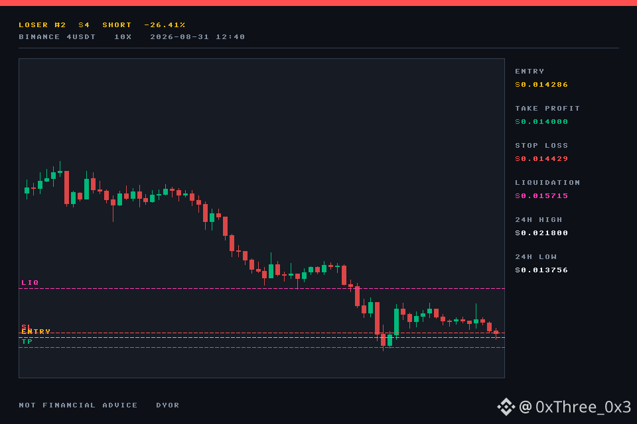The image size is (637, 424).
Task: Click the 'TP' line label on chart
Action: pyautogui.click(x=27, y=342)
